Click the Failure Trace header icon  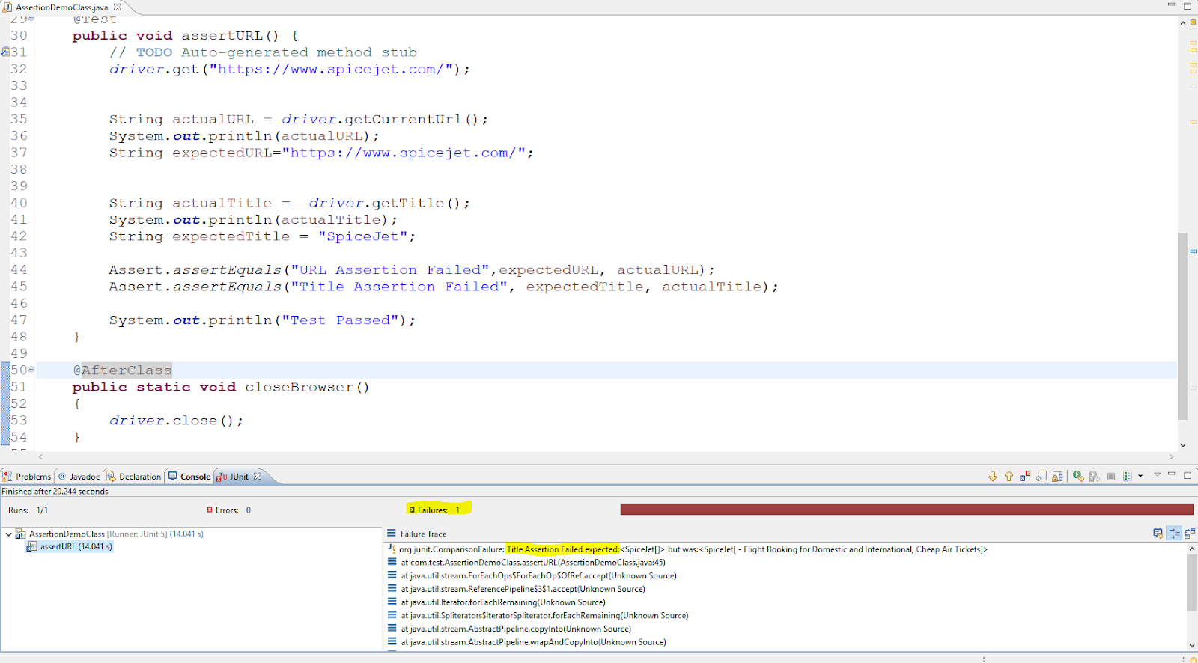(x=391, y=534)
